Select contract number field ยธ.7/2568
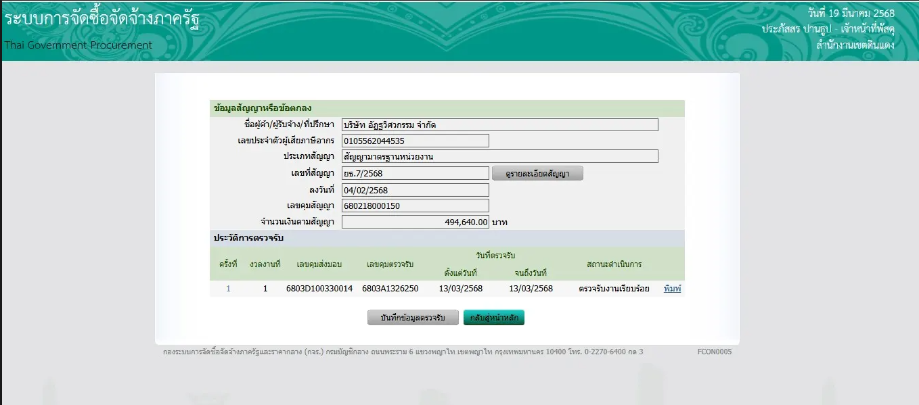 tap(416, 174)
